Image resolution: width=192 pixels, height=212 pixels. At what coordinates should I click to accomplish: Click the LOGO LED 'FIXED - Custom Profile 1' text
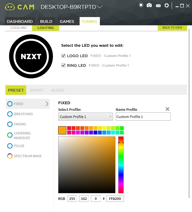(111, 56)
